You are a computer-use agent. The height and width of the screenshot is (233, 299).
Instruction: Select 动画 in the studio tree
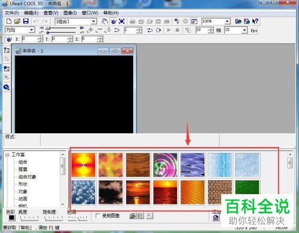click(23, 199)
